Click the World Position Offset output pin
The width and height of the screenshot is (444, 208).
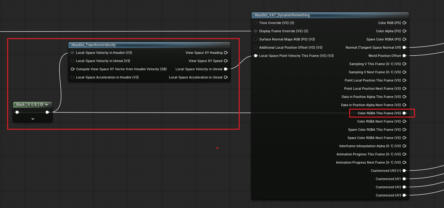point(404,56)
